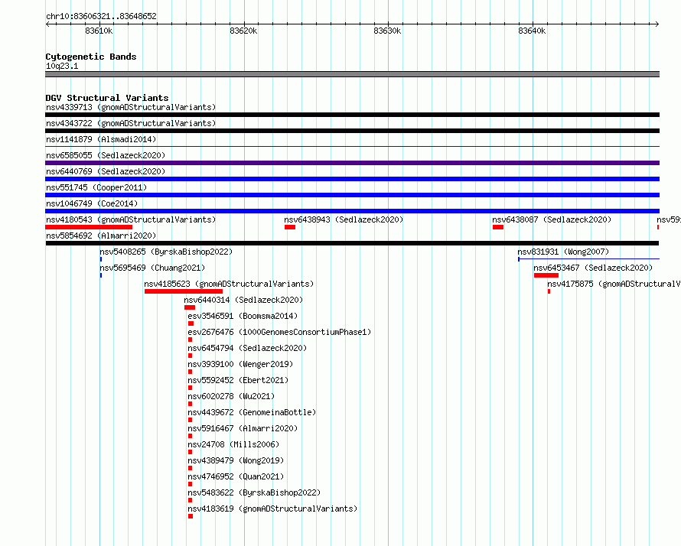Image resolution: width=681 pixels, height=546 pixels.
Task: Select the blue bar under nsv6440769
Action: [x=352, y=179]
